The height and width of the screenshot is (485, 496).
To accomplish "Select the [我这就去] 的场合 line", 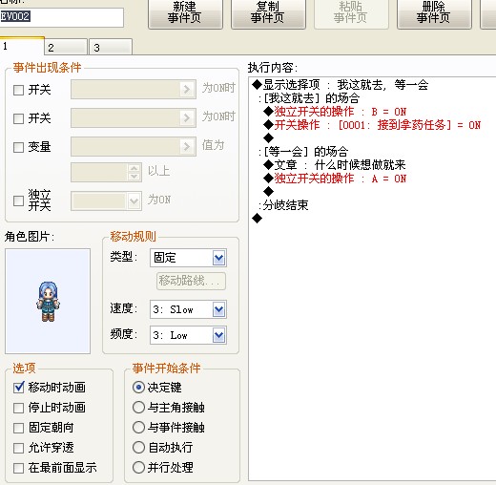I will [x=309, y=98].
